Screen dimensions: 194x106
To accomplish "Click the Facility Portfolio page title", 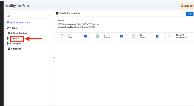I will [x=17, y=6].
